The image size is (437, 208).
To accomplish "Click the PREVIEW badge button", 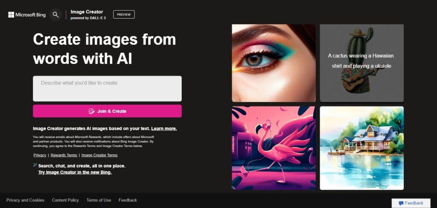I will click(124, 14).
